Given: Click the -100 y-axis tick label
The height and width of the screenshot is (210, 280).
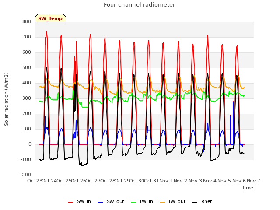Looking at the screenshot, I should 26,159.
